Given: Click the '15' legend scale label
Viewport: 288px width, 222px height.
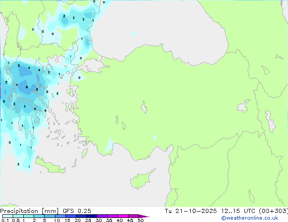Looking at the screenshot, I should click(67, 220).
